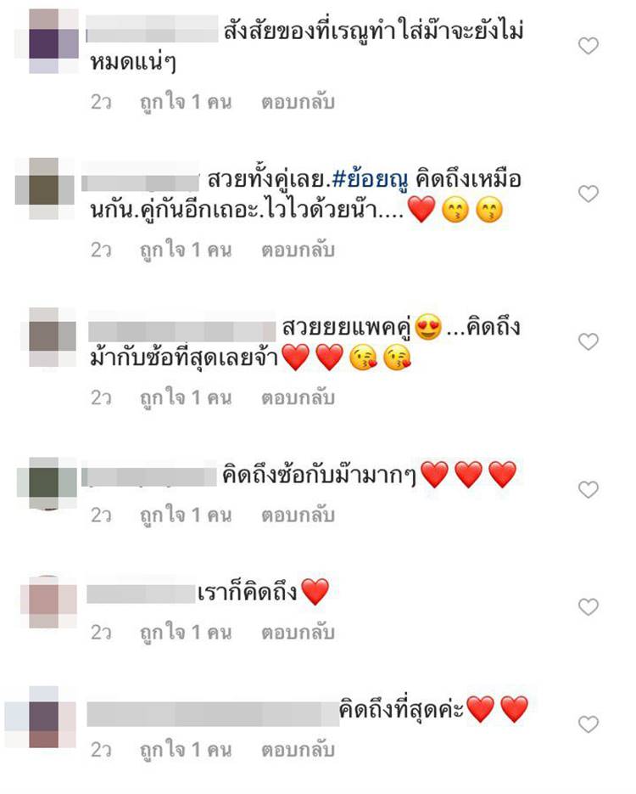
Task: Open the #ย้อยญ hashtag link
Action: [x=370, y=180]
